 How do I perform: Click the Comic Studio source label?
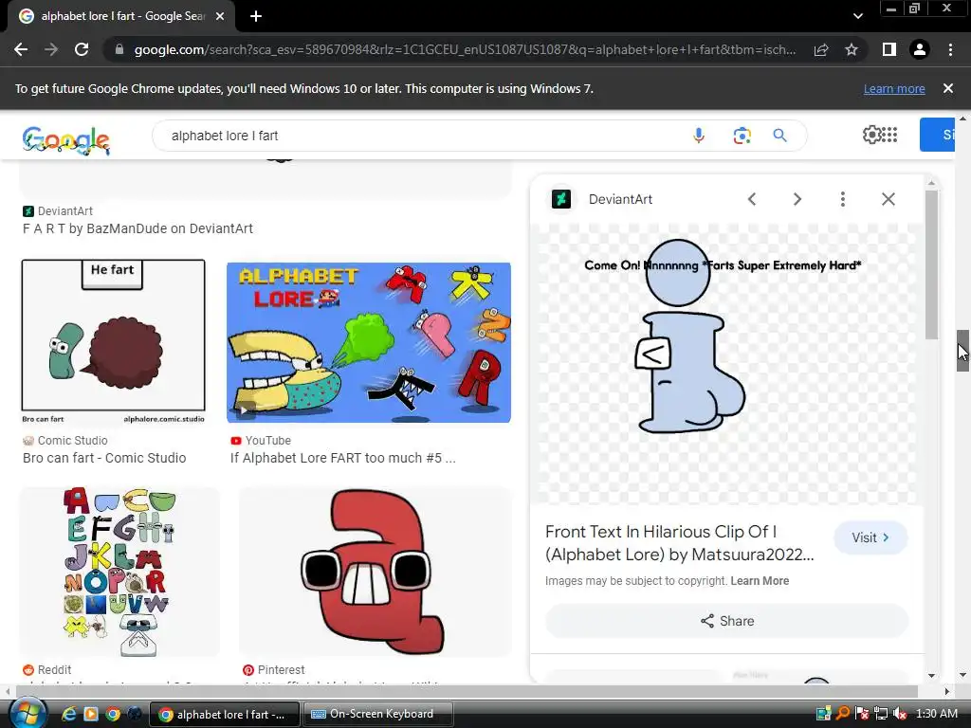pyautogui.click(x=65, y=440)
